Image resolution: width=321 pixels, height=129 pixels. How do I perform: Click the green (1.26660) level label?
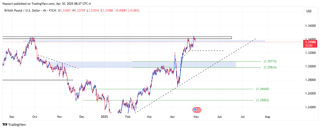[263, 89]
